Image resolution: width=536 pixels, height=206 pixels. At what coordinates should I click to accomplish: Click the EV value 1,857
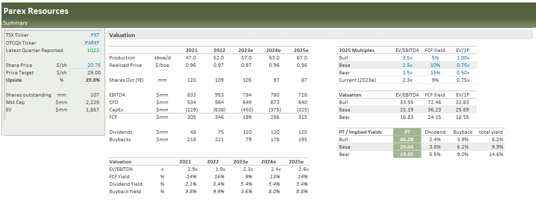[94, 110]
